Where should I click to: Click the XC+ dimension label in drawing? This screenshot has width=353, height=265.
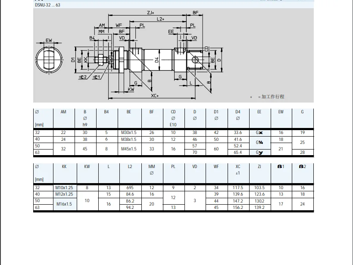pos(155,96)
